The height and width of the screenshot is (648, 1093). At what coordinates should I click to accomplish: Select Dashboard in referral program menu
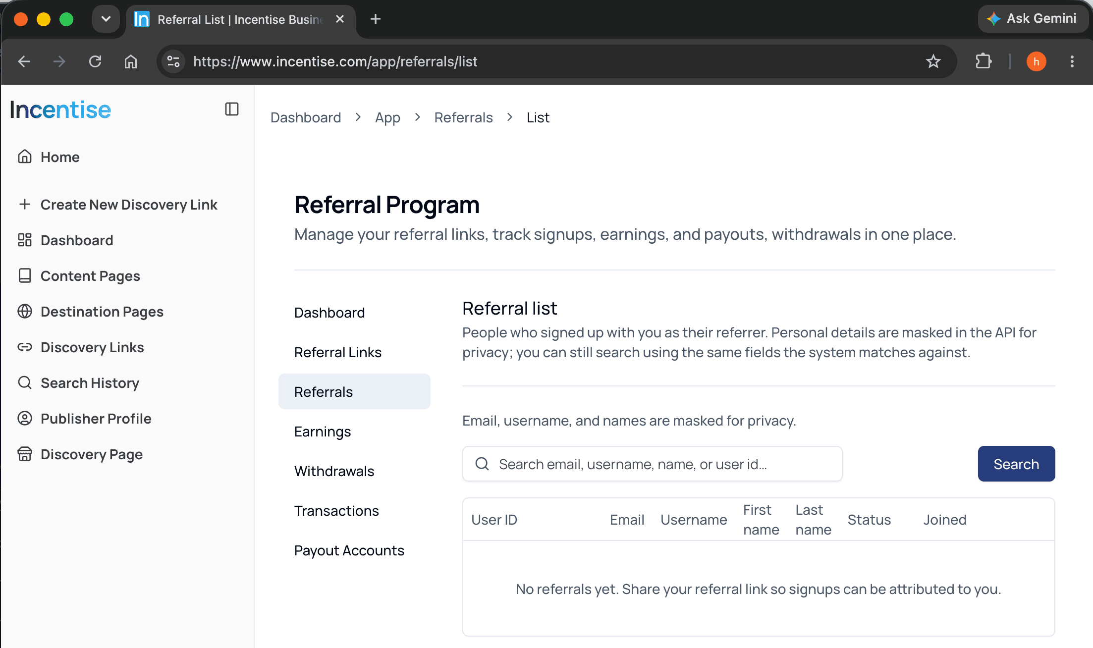click(354, 313)
